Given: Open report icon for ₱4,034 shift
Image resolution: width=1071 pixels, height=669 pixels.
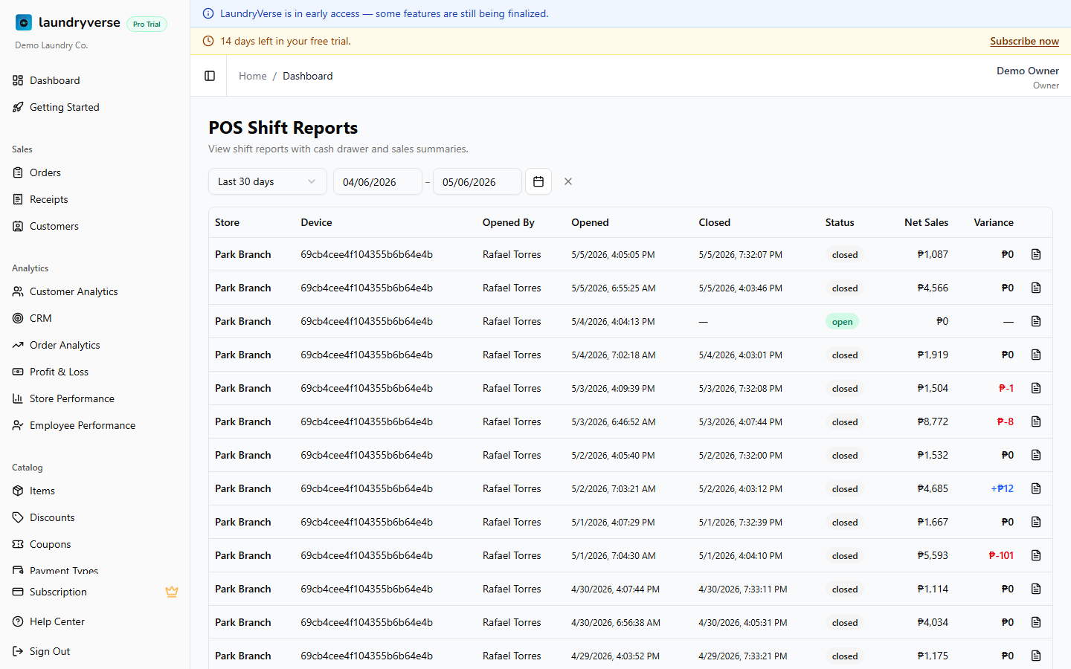Looking at the screenshot, I should point(1036,622).
